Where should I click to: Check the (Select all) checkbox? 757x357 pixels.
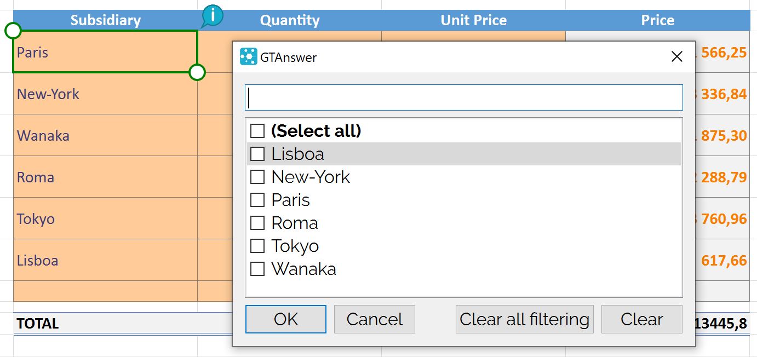point(257,131)
